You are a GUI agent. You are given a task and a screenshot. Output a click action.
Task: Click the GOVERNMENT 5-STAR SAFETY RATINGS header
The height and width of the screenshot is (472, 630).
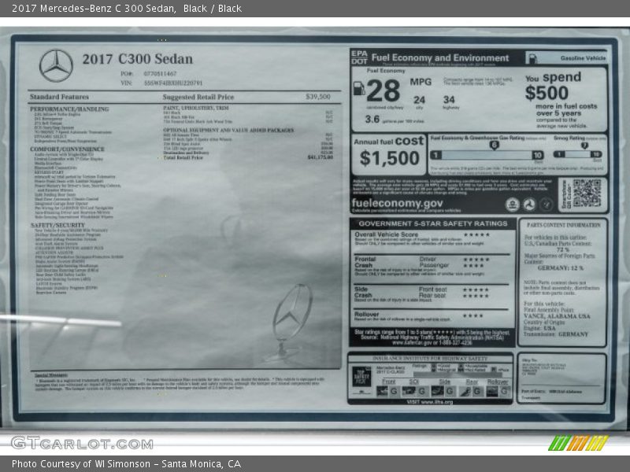pos(432,223)
